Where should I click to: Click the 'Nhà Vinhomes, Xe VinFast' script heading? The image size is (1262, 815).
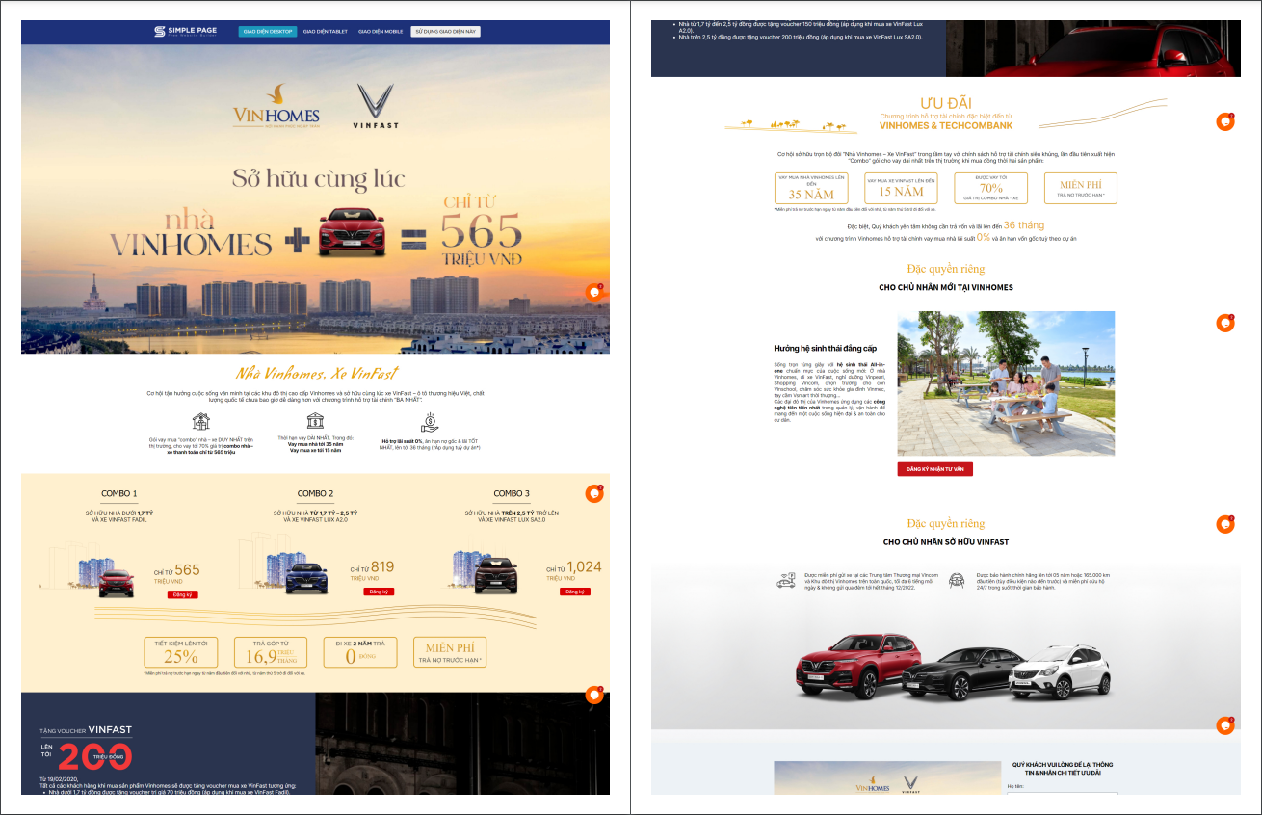317,374
